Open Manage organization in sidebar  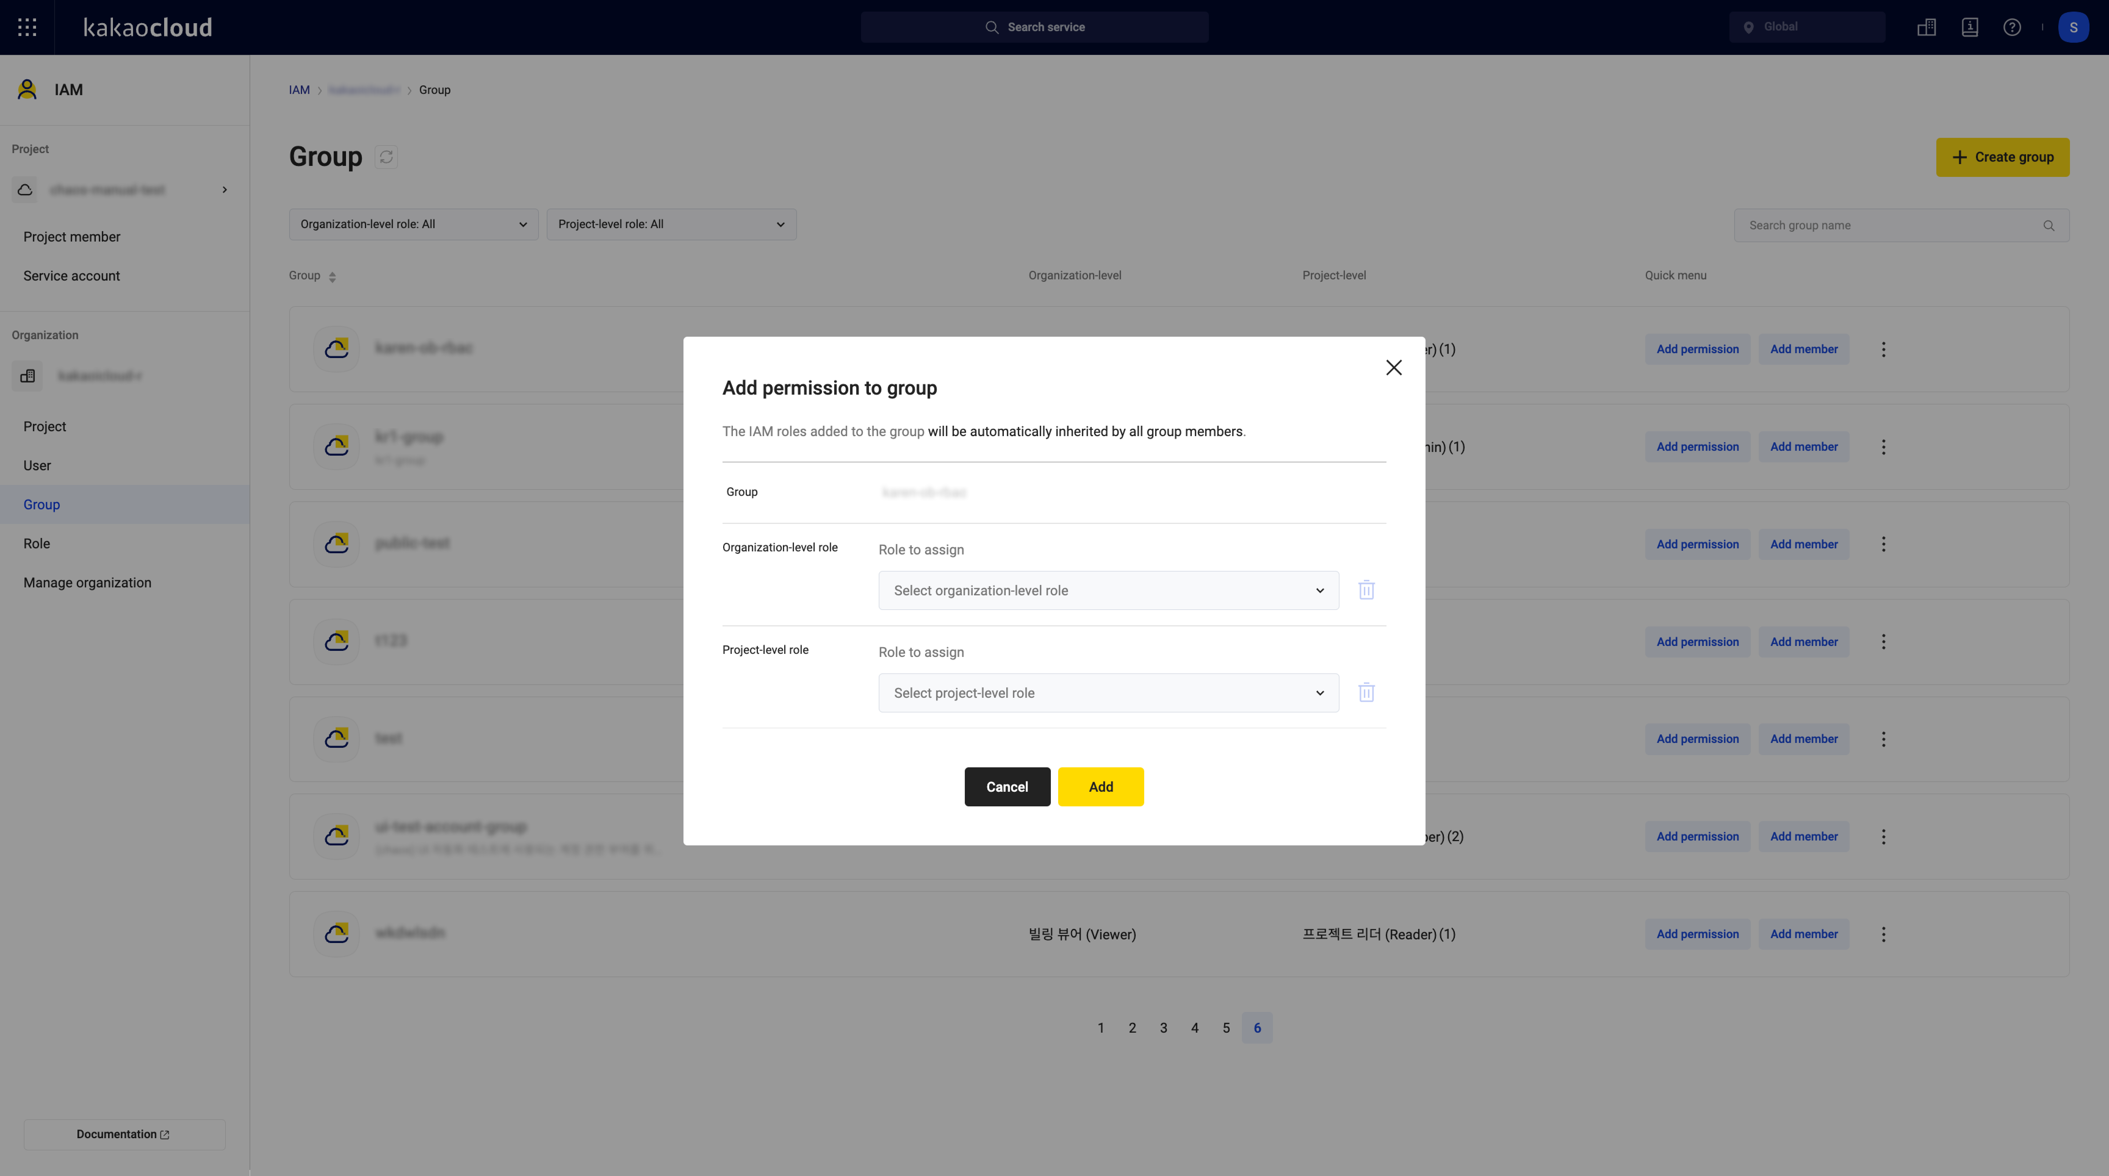coord(88,583)
